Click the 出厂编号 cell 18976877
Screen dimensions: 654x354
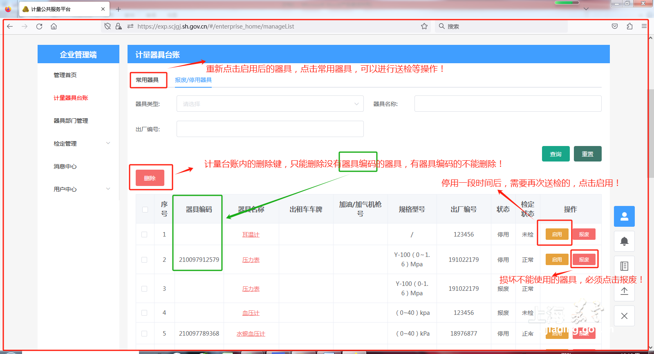pyautogui.click(x=464, y=334)
